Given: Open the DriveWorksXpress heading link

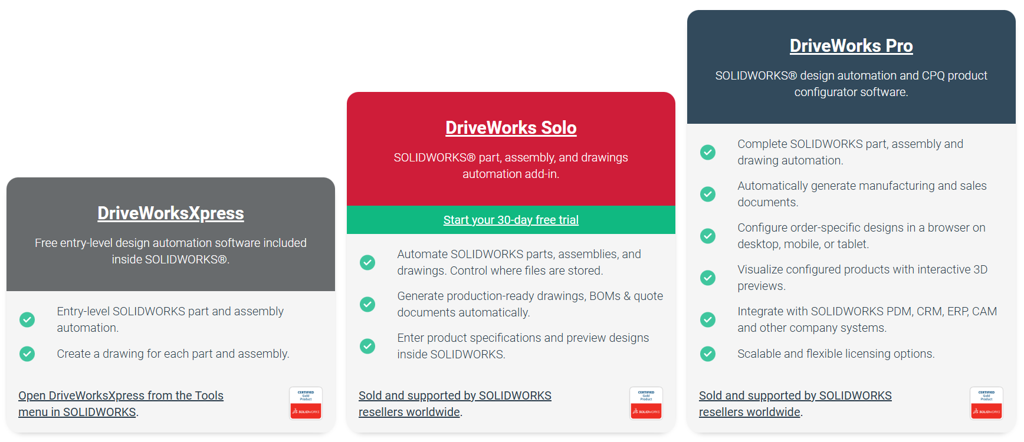Looking at the screenshot, I should [x=170, y=213].
